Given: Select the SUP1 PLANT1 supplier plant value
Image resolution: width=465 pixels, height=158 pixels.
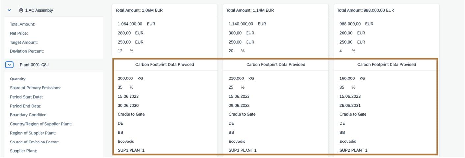Looking at the screenshot, I should pyautogui.click(x=131, y=150).
